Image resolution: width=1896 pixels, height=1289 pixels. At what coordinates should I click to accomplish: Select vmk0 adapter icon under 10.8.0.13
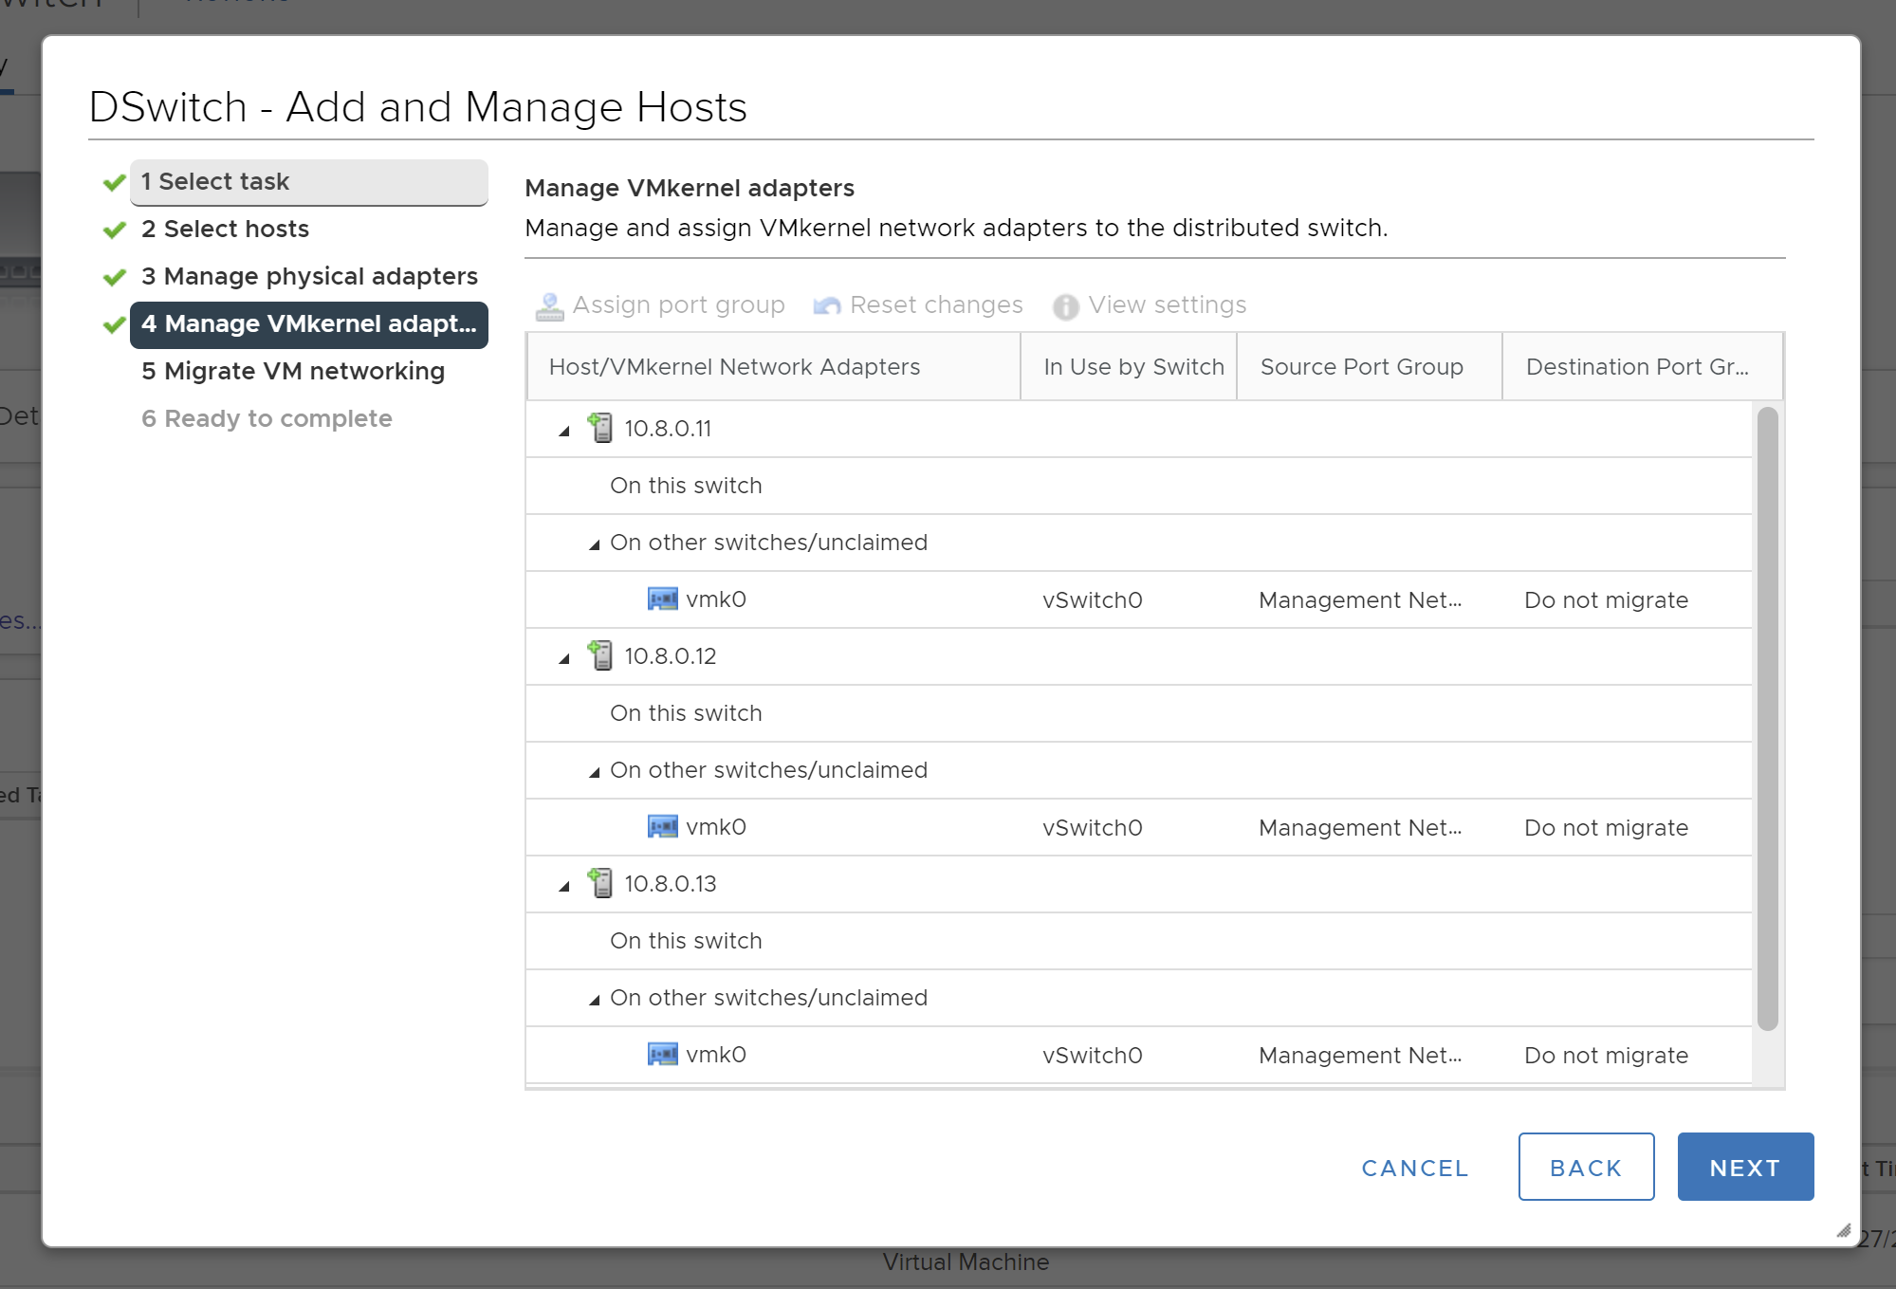662,1055
